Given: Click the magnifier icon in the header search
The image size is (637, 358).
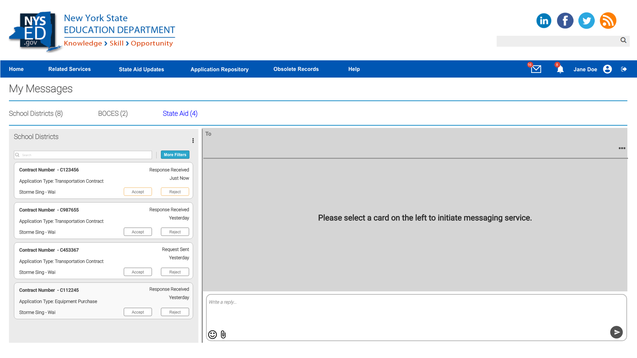Looking at the screenshot, I should [x=623, y=40].
